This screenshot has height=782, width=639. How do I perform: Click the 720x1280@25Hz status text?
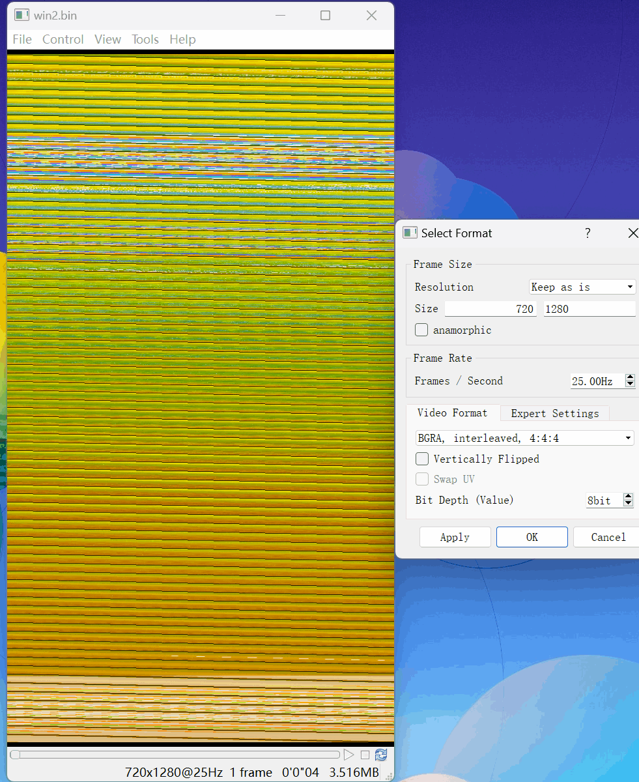(x=174, y=772)
